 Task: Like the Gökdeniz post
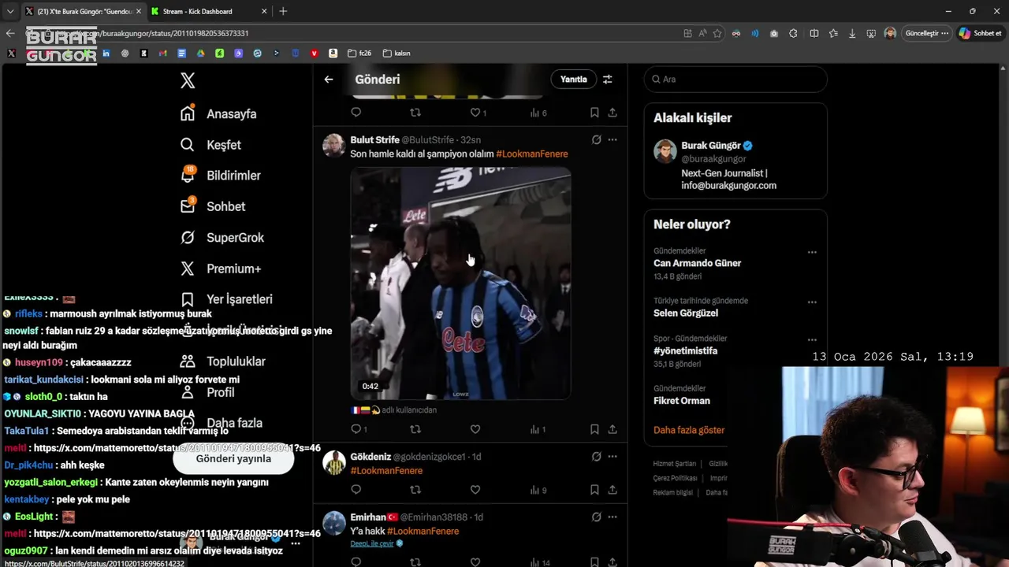[x=475, y=490]
